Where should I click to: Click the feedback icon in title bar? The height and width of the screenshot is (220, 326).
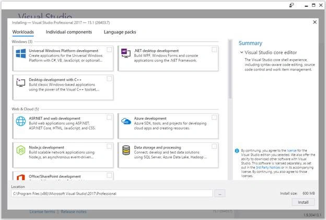tap(292, 5)
